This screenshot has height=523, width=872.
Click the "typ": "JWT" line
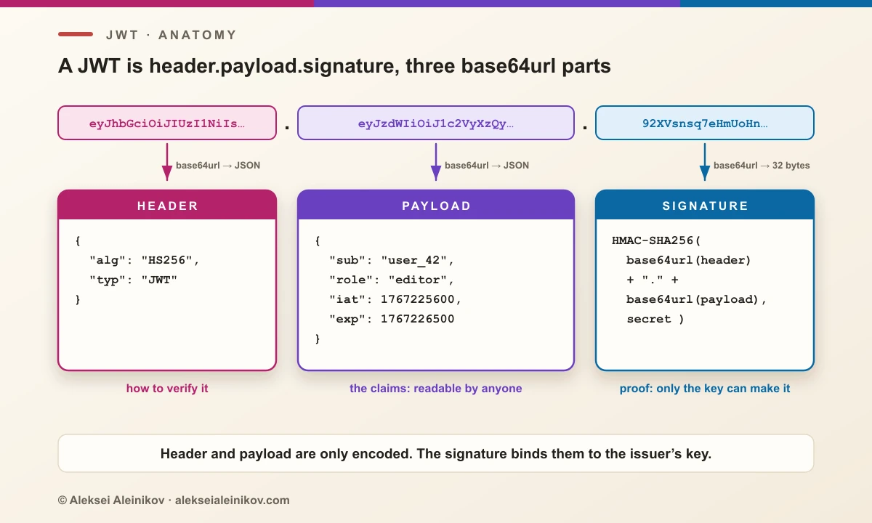point(133,280)
